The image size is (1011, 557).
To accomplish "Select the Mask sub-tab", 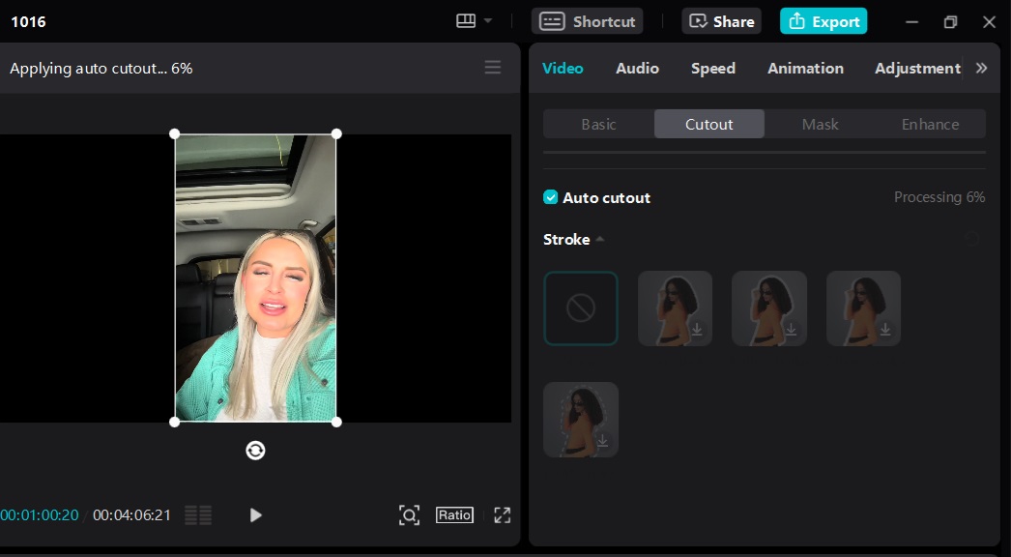I will [x=821, y=124].
